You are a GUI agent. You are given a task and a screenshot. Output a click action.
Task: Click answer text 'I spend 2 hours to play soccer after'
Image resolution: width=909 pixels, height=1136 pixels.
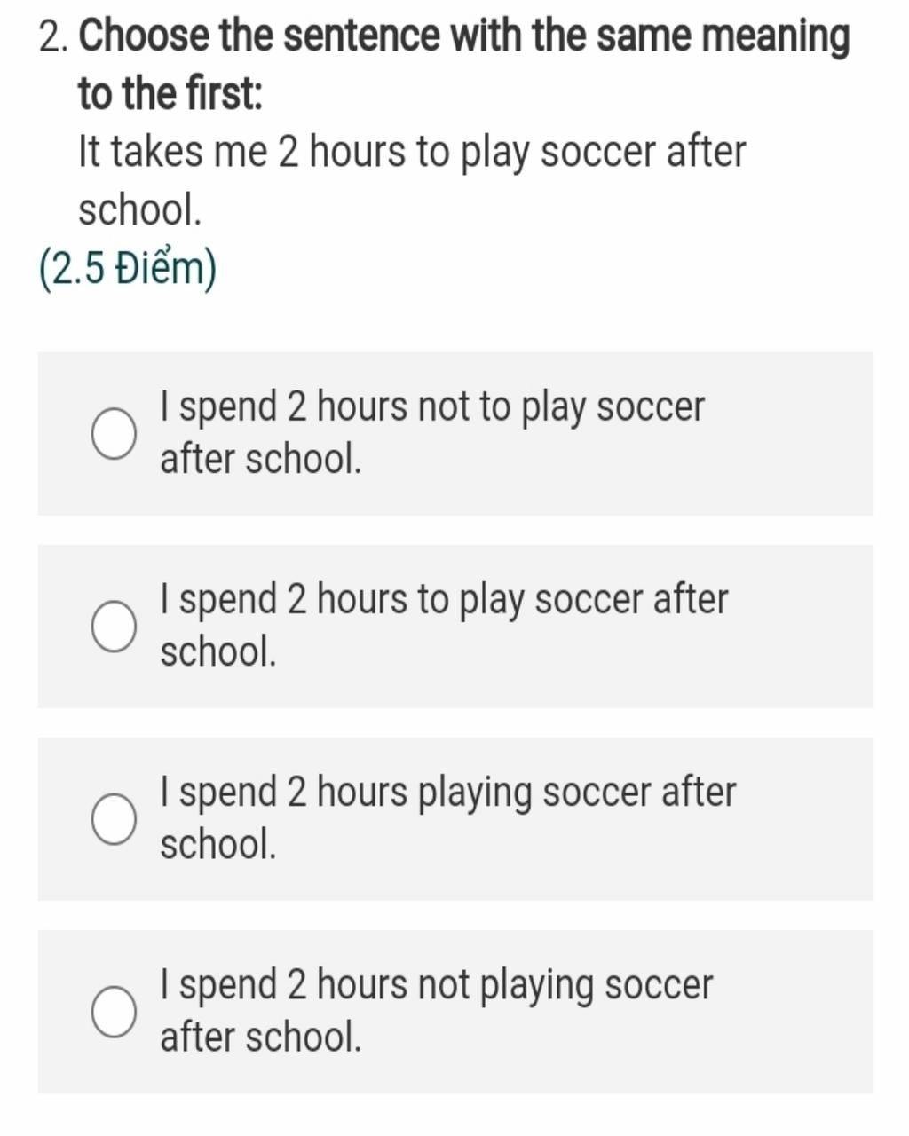(444, 600)
